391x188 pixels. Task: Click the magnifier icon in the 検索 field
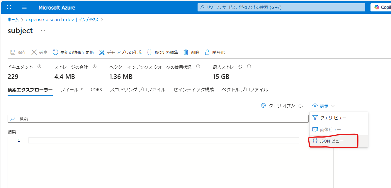click(12, 119)
